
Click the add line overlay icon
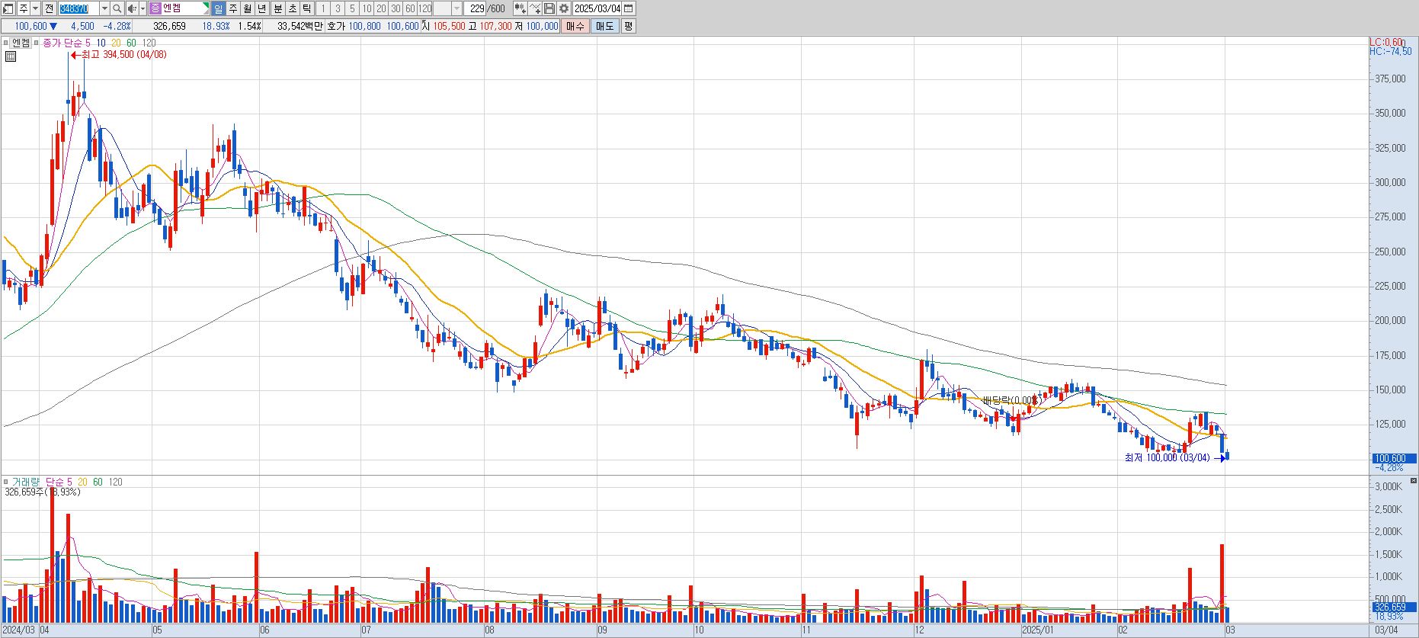coord(535,8)
